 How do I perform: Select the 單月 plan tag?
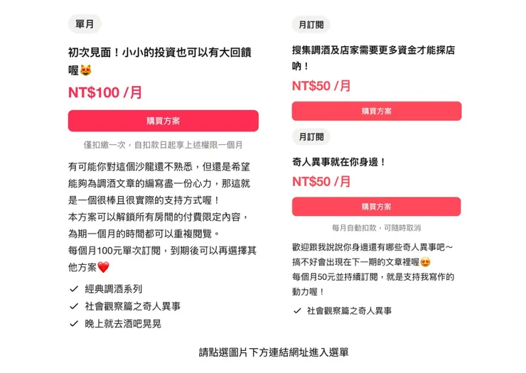(x=85, y=24)
